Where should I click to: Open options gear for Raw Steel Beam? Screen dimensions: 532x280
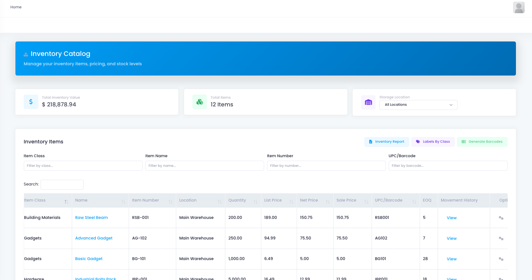click(x=501, y=218)
